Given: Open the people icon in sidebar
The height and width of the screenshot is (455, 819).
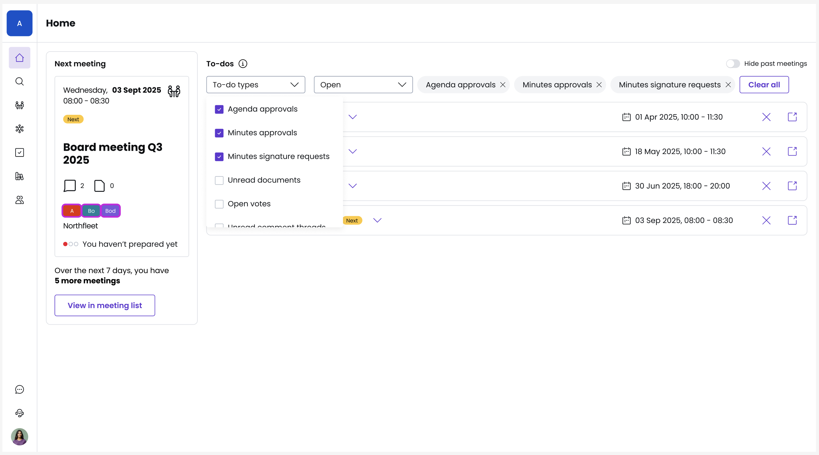Looking at the screenshot, I should [19, 200].
